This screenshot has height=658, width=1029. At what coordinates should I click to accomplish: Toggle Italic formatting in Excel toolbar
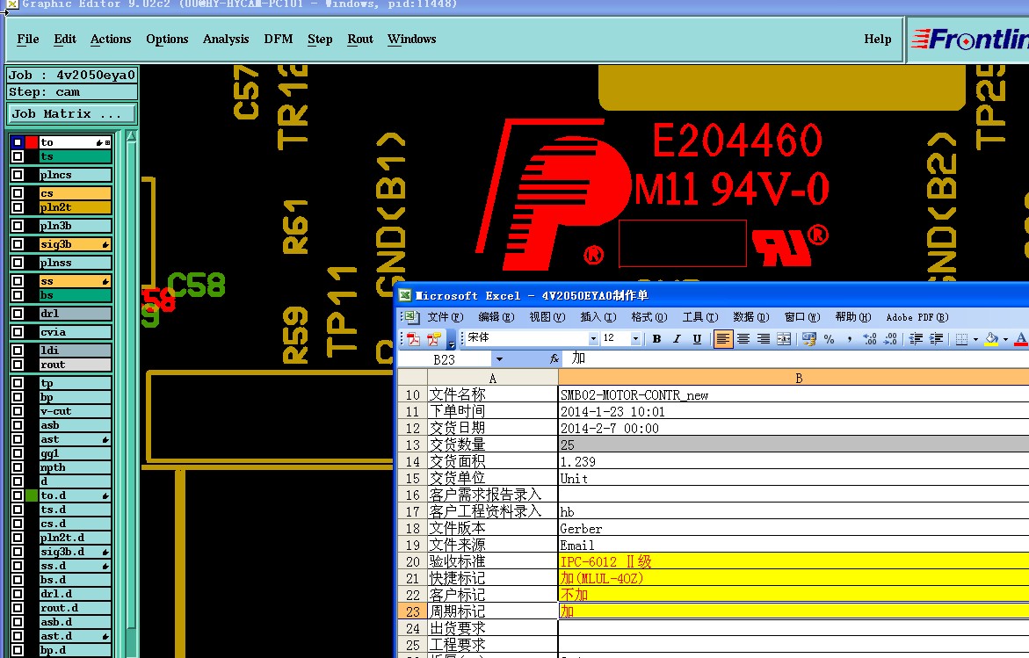pos(677,338)
